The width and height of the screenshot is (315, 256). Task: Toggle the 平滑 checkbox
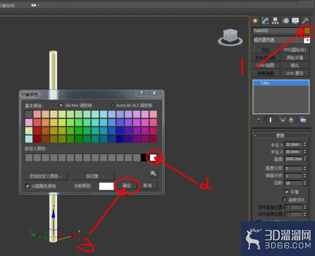(286, 192)
